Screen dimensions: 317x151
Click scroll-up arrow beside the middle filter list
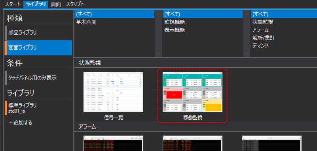(x=247, y=14)
